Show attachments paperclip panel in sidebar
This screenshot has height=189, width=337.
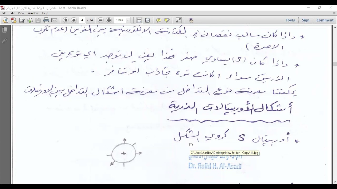[5, 41]
